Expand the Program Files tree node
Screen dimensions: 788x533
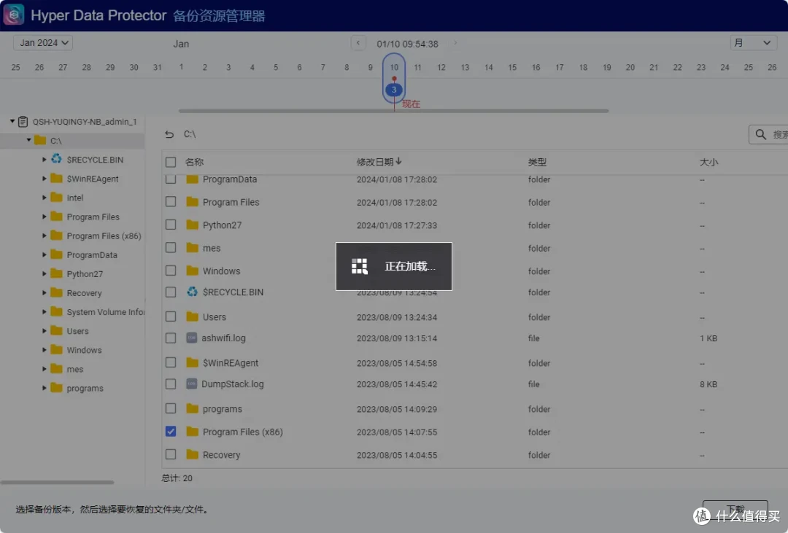(x=43, y=217)
